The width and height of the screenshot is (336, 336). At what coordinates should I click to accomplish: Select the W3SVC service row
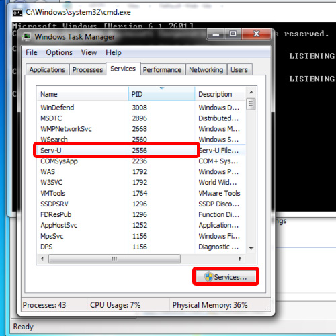click(141, 183)
